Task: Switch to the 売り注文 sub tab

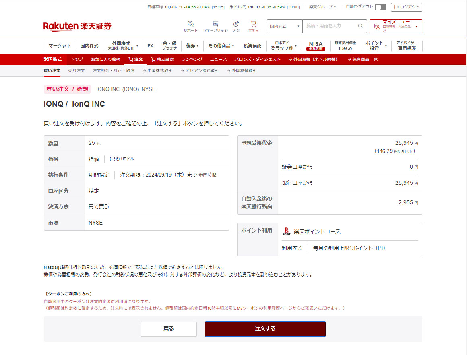Action: pyautogui.click(x=76, y=70)
